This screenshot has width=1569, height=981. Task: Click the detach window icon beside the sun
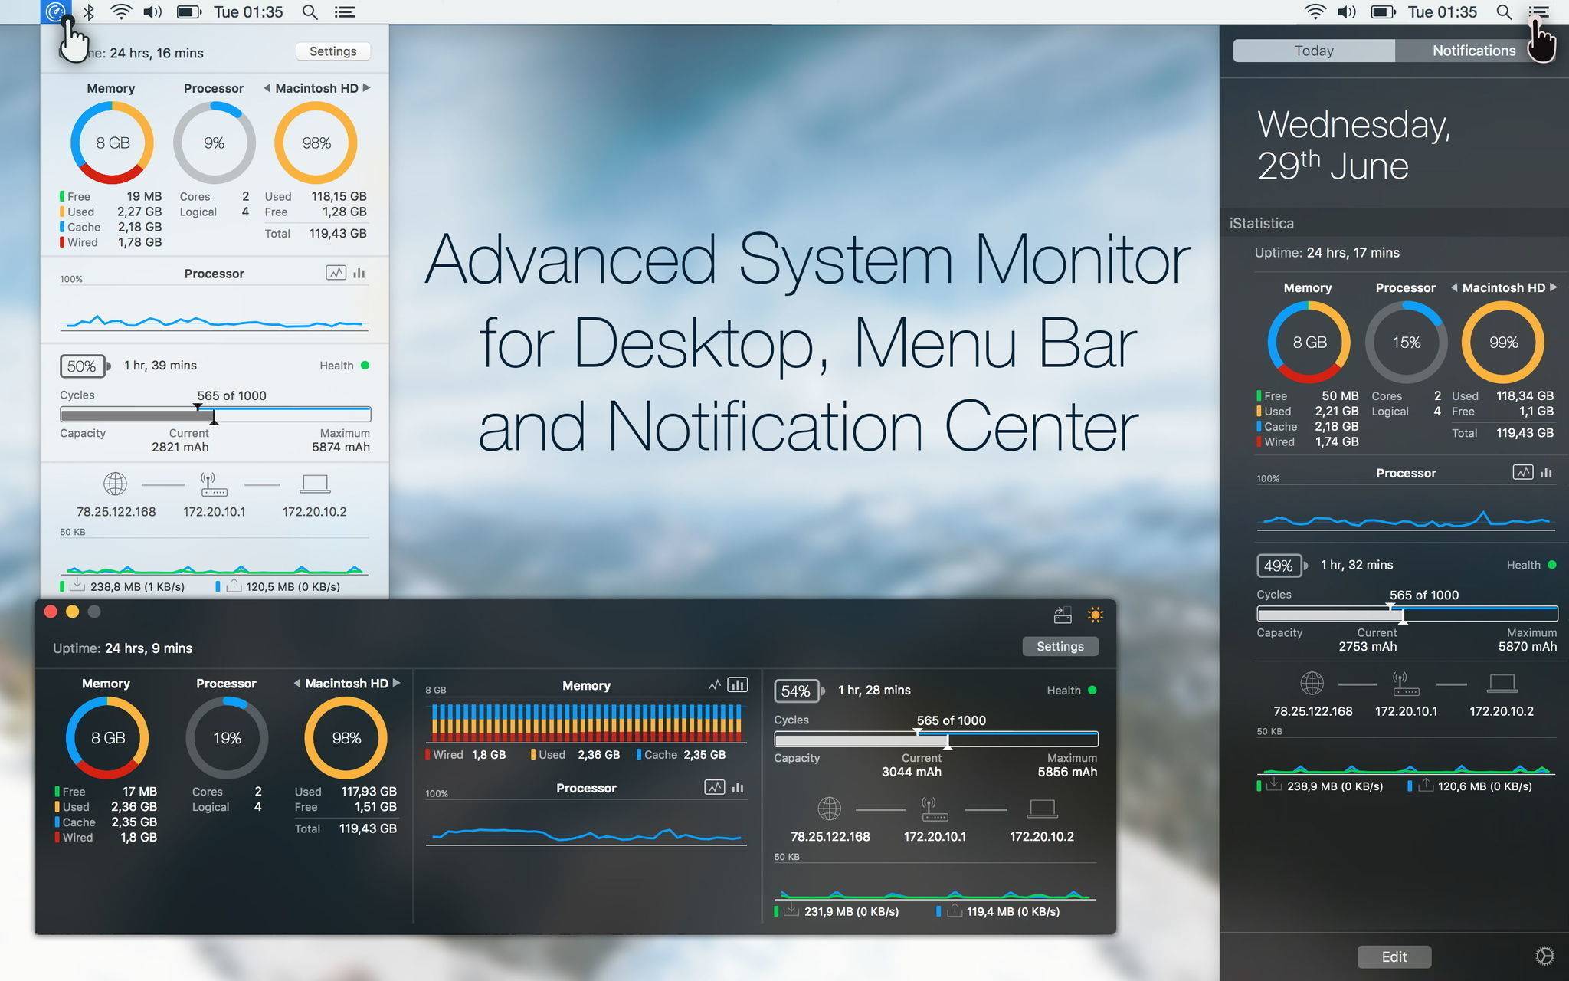(1063, 615)
